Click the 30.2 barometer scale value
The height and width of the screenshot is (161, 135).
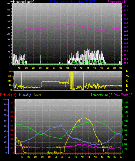click(126, 6)
